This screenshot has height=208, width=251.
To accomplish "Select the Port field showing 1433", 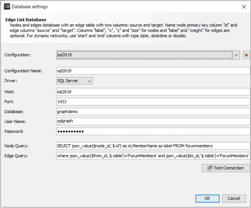I will (153, 102).
